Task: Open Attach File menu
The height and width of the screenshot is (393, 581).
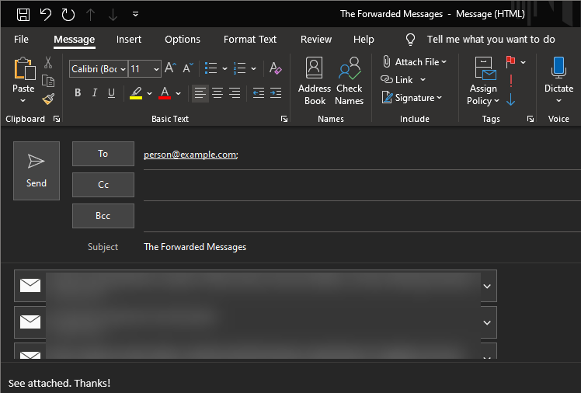Action: click(x=414, y=62)
